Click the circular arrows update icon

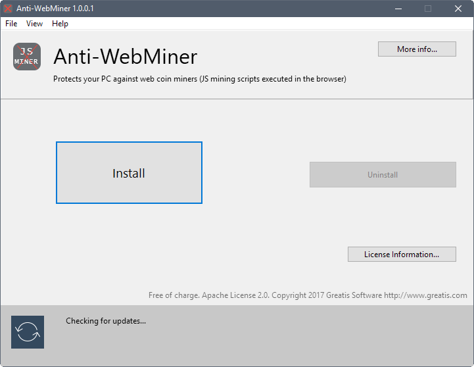pos(28,332)
